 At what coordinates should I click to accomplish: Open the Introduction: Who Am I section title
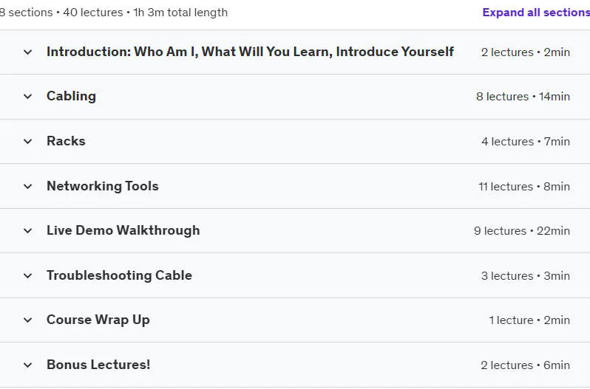tap(250, 52)
